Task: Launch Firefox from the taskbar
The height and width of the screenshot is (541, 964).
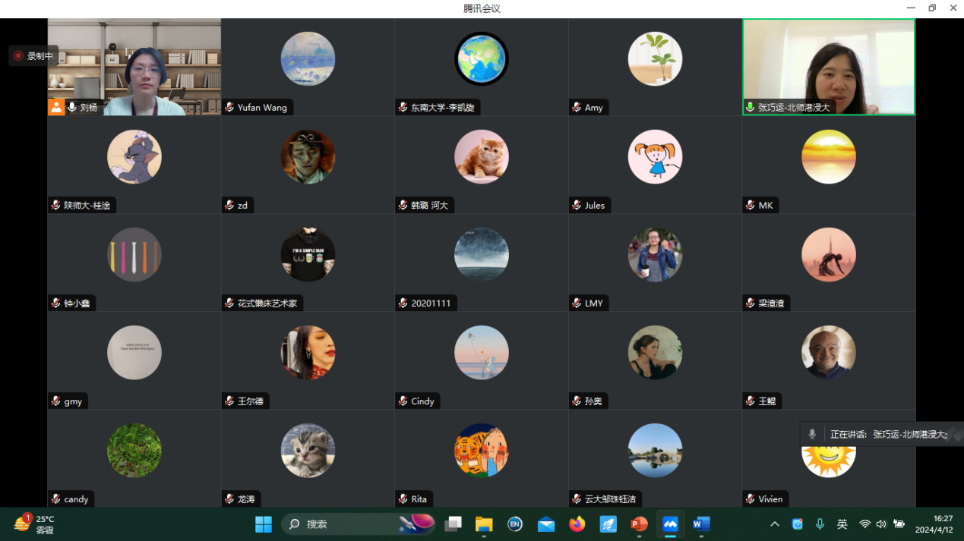Action: point(577,524)
